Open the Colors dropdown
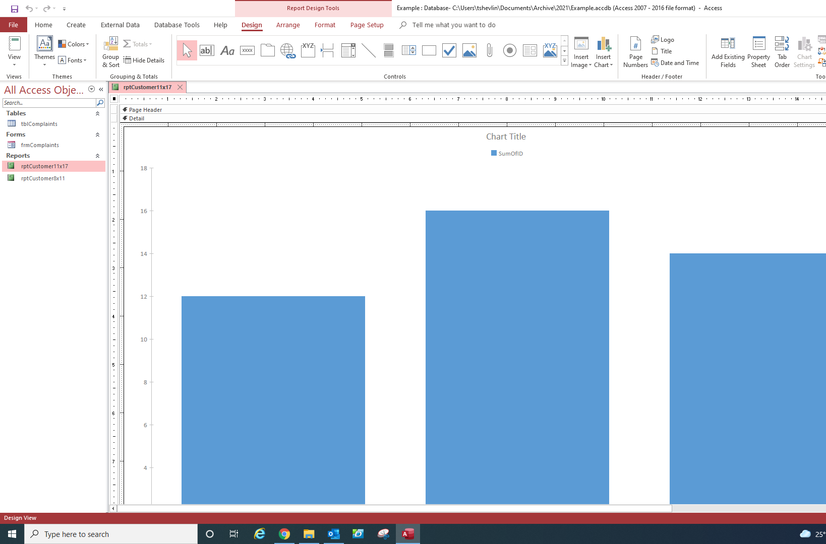Viewport: 826px width, 544px height. (74, 44)
